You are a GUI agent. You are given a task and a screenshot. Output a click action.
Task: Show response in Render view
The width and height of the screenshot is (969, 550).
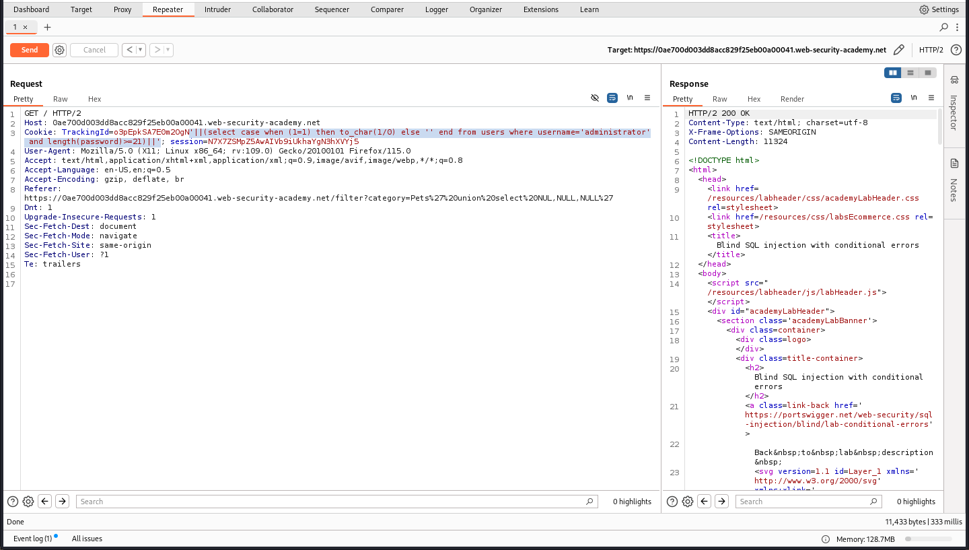coord(792,99)
